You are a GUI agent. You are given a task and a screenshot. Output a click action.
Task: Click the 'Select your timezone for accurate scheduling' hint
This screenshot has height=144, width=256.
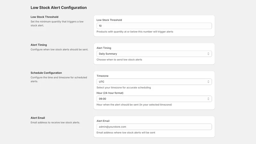click(124, 87)
